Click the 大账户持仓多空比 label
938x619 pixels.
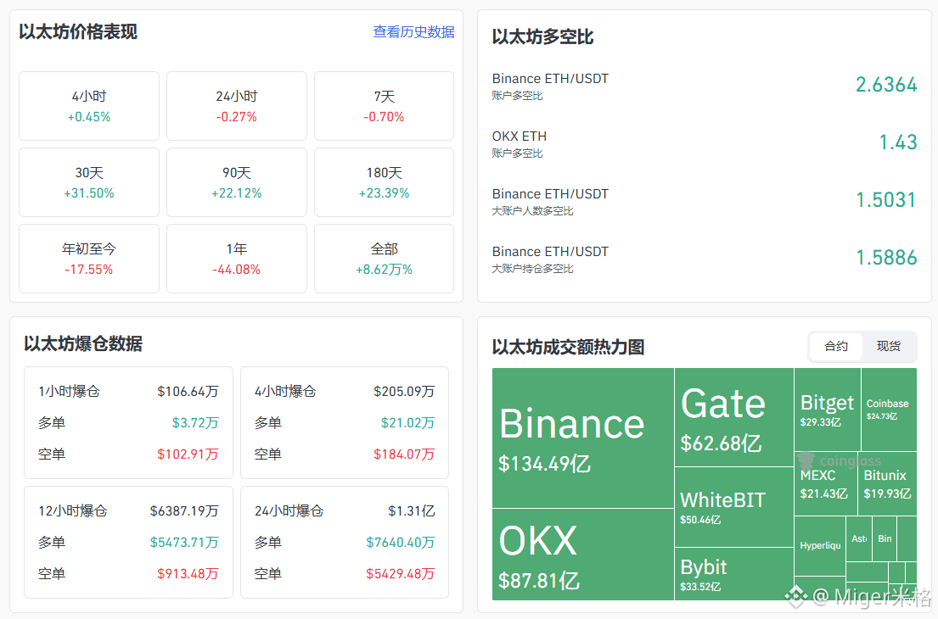532,269
